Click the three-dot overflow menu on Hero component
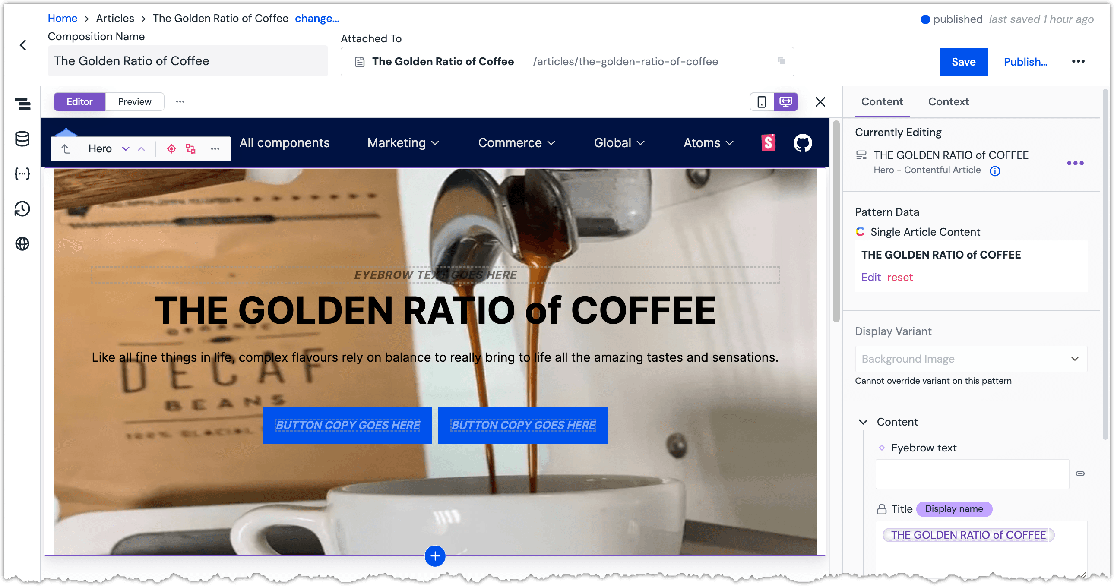This screenshot has height=587, width=1114. click(x=216, y=149)
